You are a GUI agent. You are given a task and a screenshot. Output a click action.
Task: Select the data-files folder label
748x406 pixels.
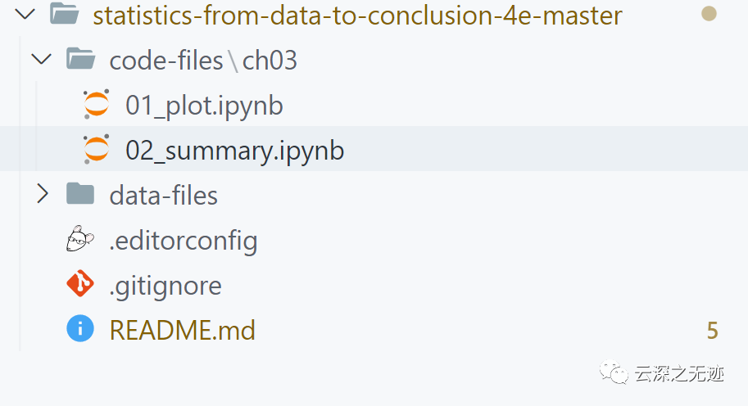[163, 196]
